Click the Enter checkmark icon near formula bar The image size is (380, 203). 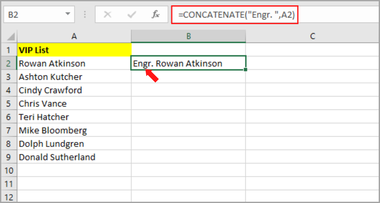[x=132, y=14]
